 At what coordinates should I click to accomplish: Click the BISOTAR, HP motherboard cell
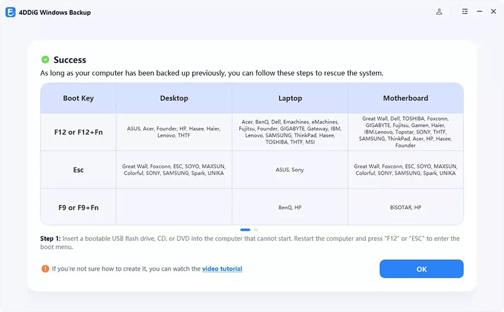(406, 207)
